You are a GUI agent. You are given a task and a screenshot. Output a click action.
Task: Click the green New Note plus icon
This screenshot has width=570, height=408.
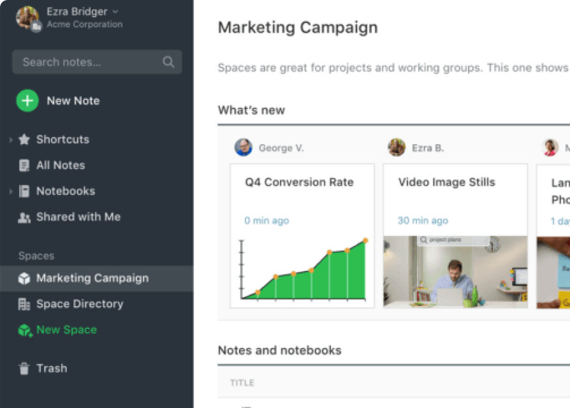(27, 101)
